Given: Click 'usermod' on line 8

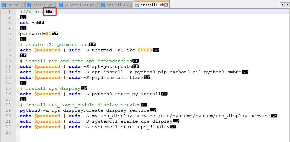Looking at the screenshot, I should pyautogui.click(x=102, y=50).
